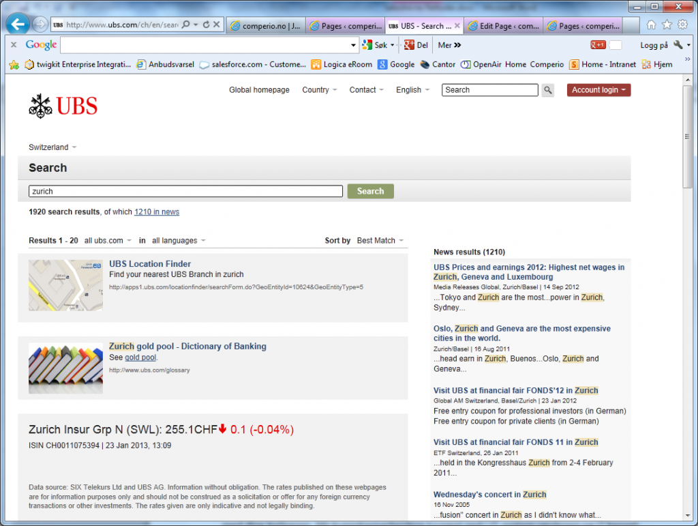Viewport: 698px width, 526px height.
Task: Open the Sort by Best Match dropdown
Action: [x=380, y=241]
